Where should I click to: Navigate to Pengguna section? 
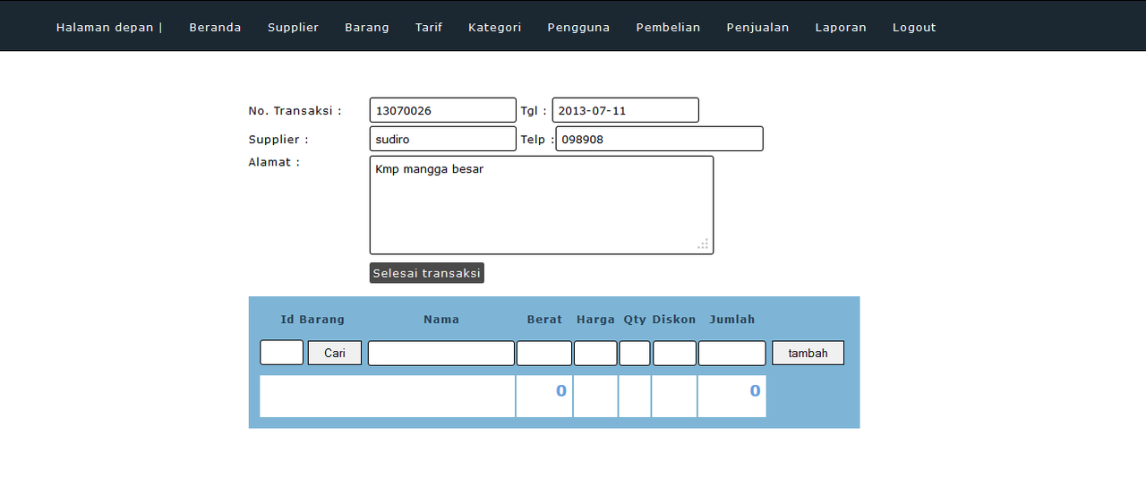[x=578, y=27]
